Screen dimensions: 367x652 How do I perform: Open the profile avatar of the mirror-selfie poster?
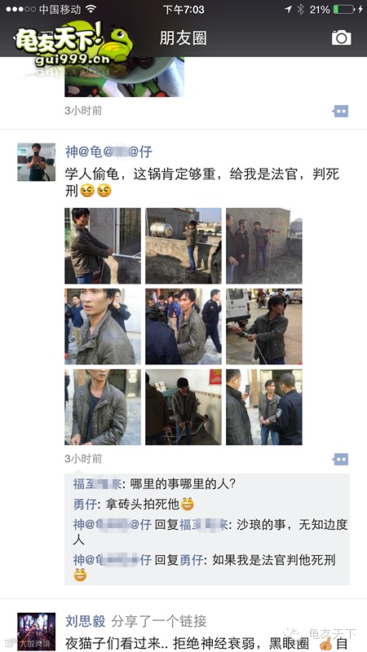point(36,162)
